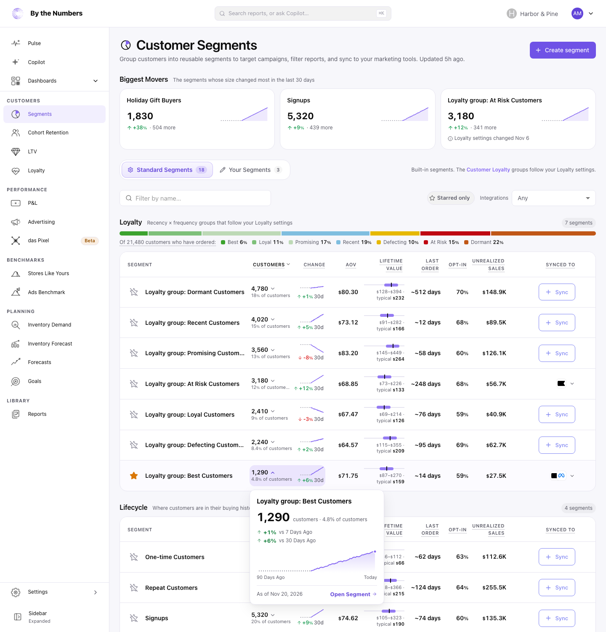The image size is (606, 632).
Task: Open Copilot sparkle icon in sidebar
Action: click(x=16, y=62)
